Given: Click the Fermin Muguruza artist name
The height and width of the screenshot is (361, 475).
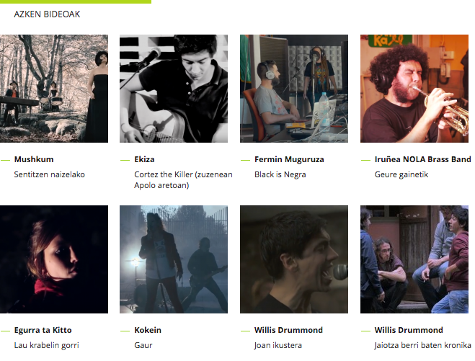Looking at the screenshot, I should (x=289, y=159).
